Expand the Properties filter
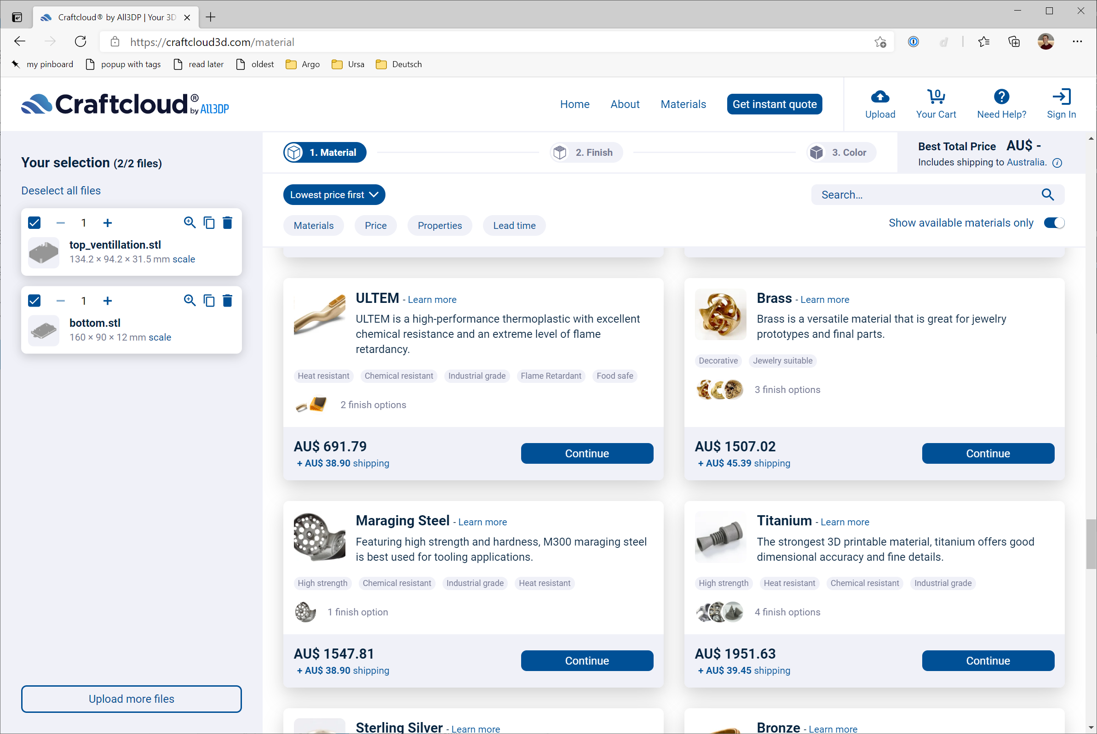Screen dimensions: 1097x734 (x=439, y=226)
